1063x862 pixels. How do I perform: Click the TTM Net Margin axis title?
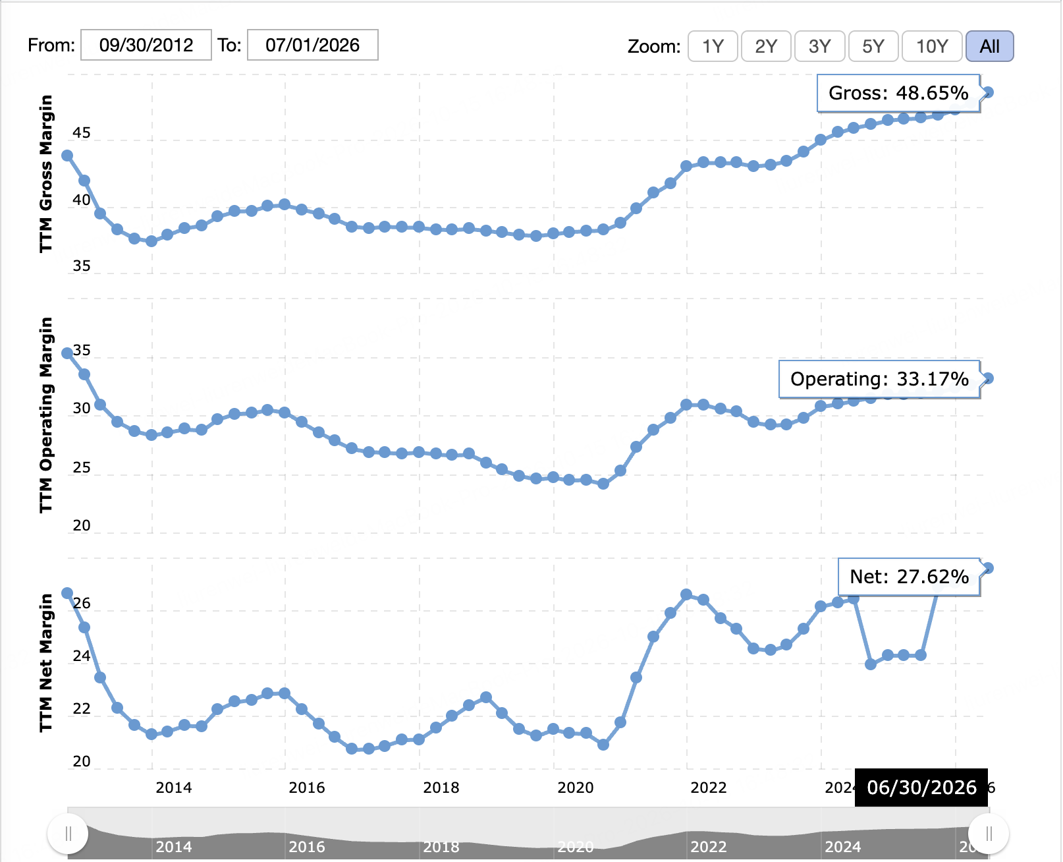point(45,662)
